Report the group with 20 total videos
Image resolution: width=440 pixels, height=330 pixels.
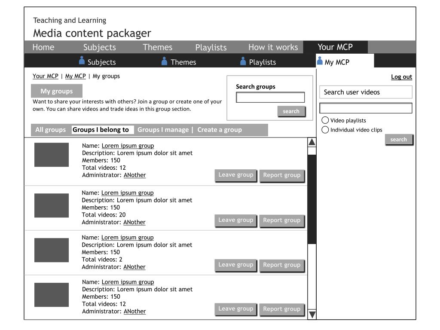click(282, 221)
